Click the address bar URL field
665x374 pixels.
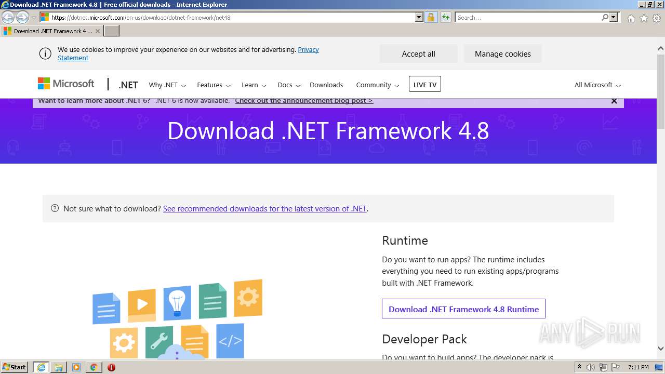[231, 18]
